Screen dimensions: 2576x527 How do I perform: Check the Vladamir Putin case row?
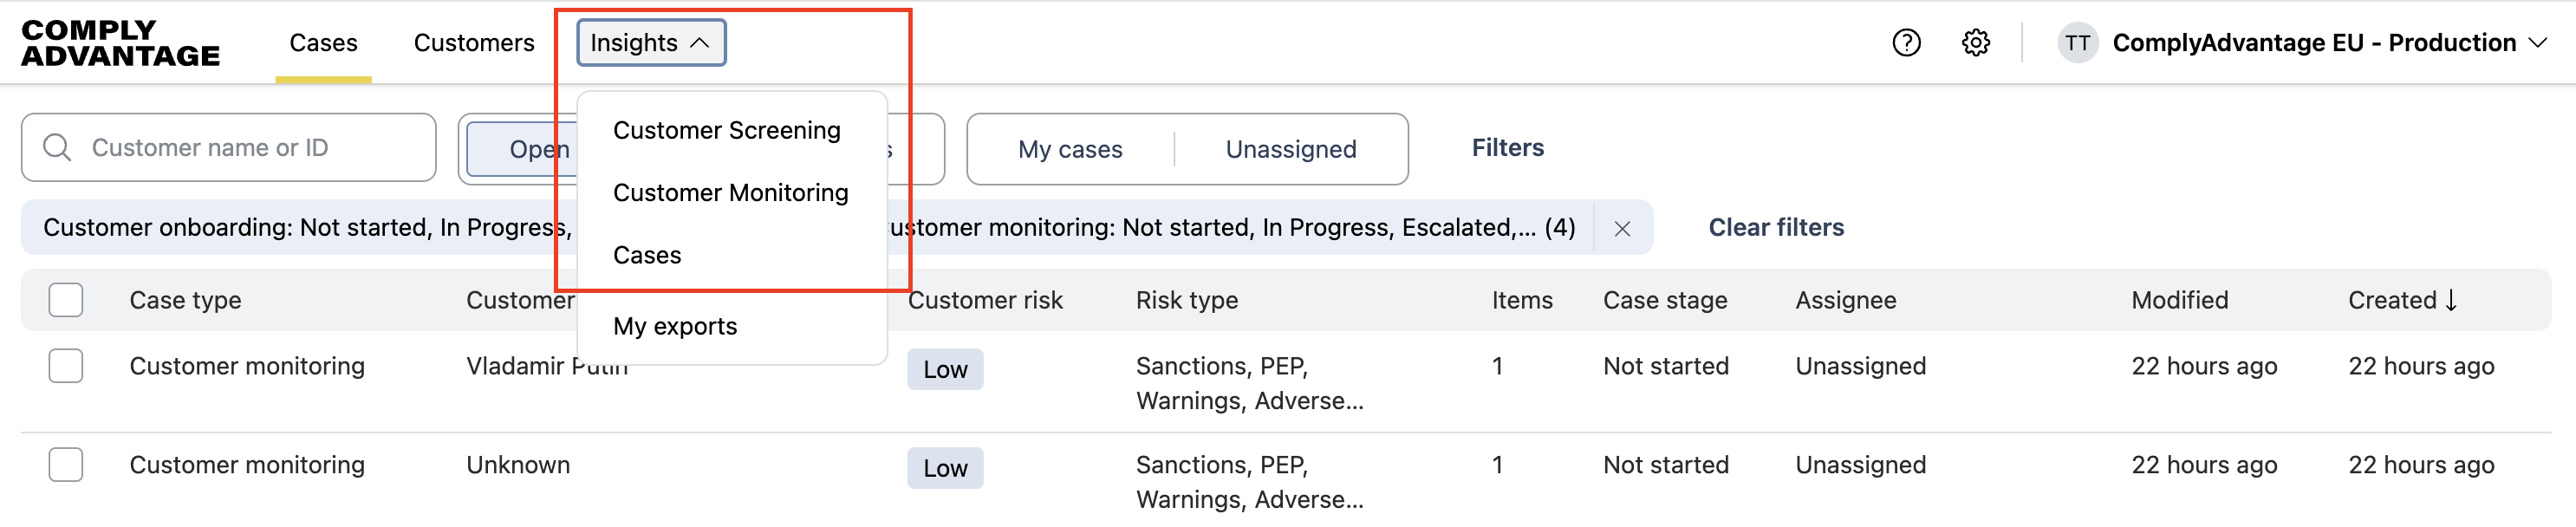(x=66, y=366)
